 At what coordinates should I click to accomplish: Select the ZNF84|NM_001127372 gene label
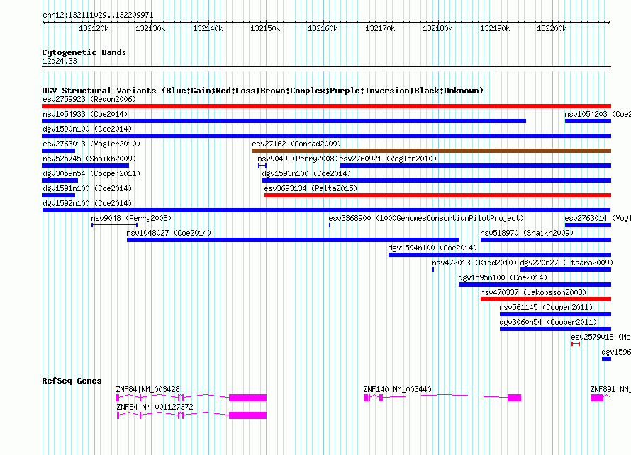155,407
